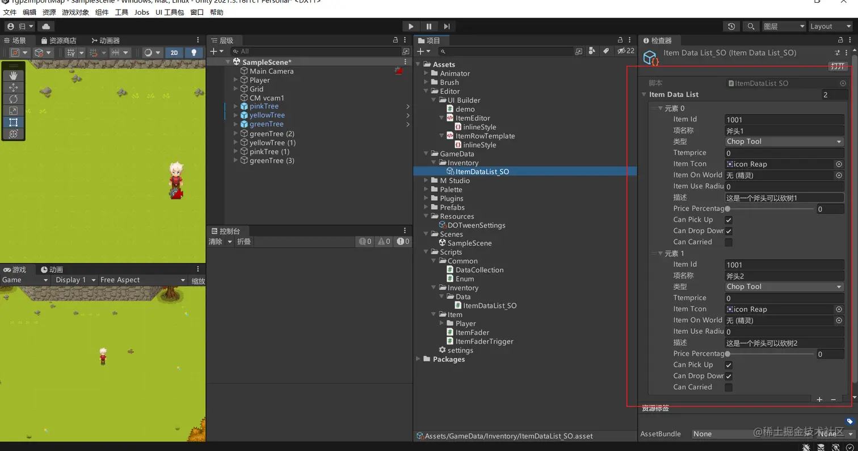This screenshot has width=858, height=451.
Task: Open the Free Aspect dropdown
Action: pyautogui.click(x=142, y=280)
